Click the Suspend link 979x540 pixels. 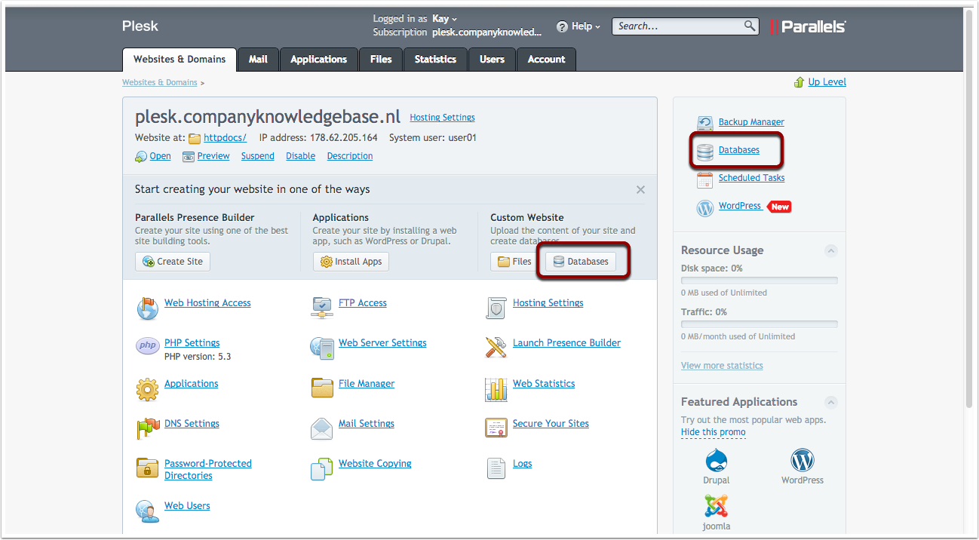[258, 156]
